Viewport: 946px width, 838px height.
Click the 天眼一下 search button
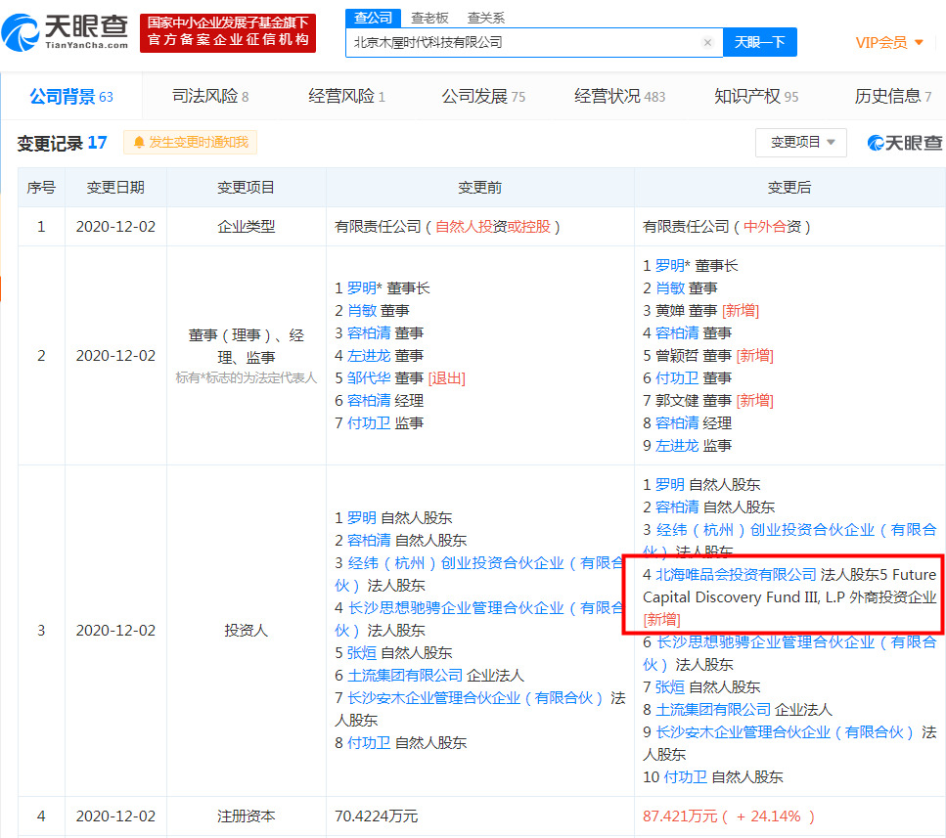(x=759, y=42)
